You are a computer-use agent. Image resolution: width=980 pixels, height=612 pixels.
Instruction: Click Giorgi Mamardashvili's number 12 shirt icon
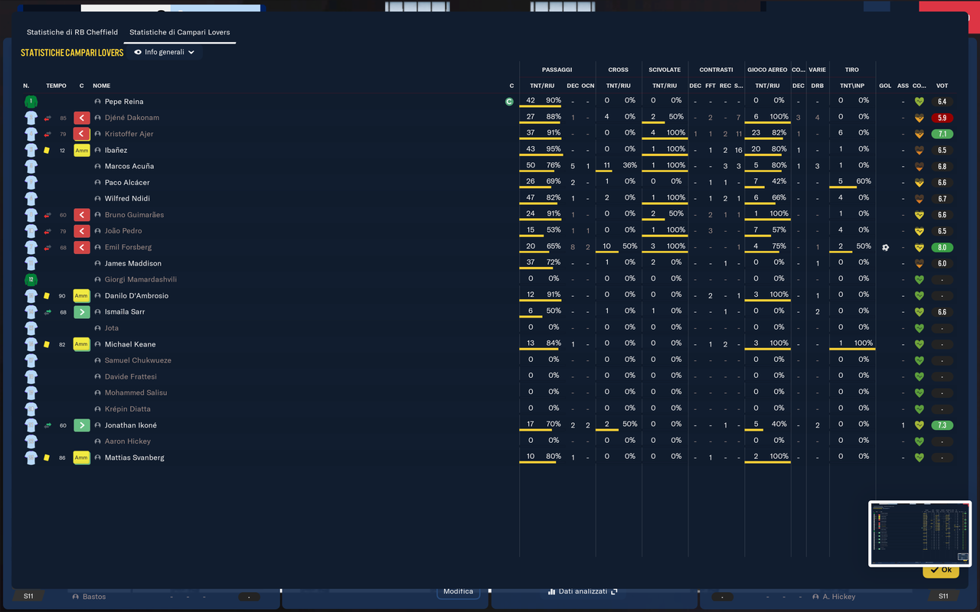pyautogui.click(x=31, y=279)
